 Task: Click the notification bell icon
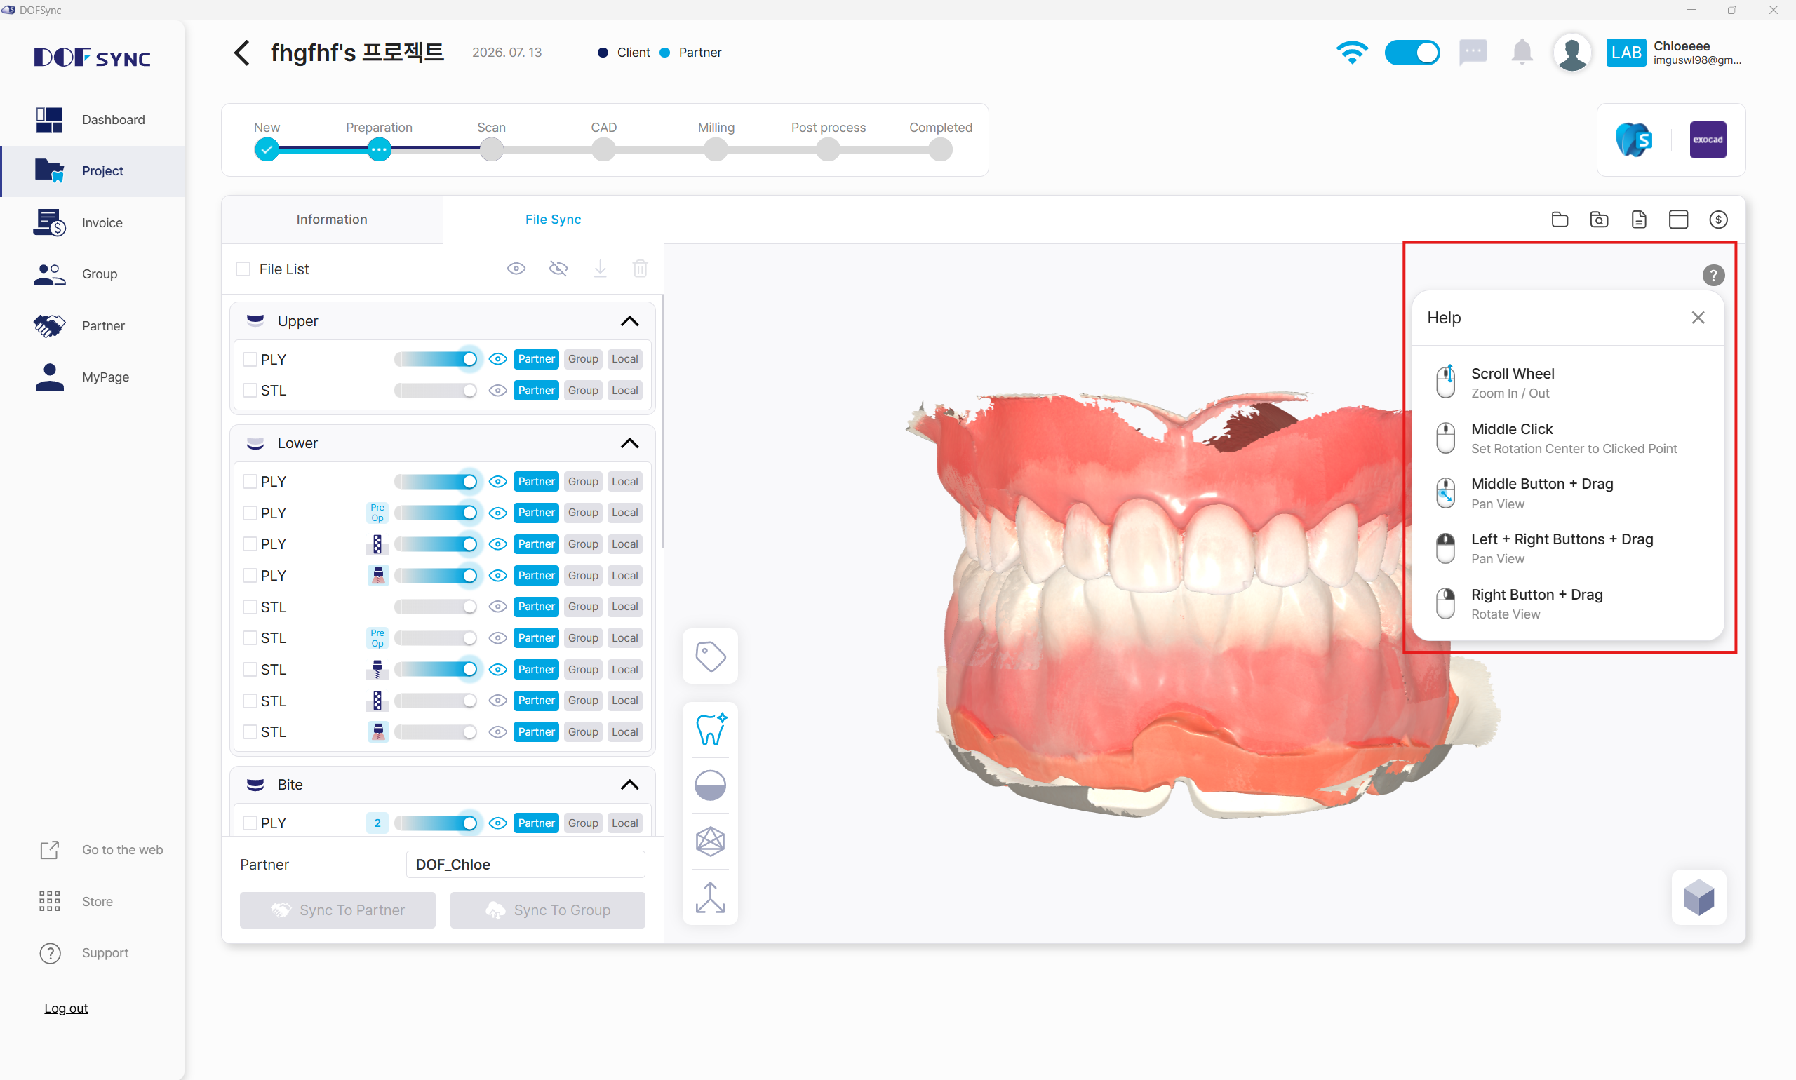1522,53
